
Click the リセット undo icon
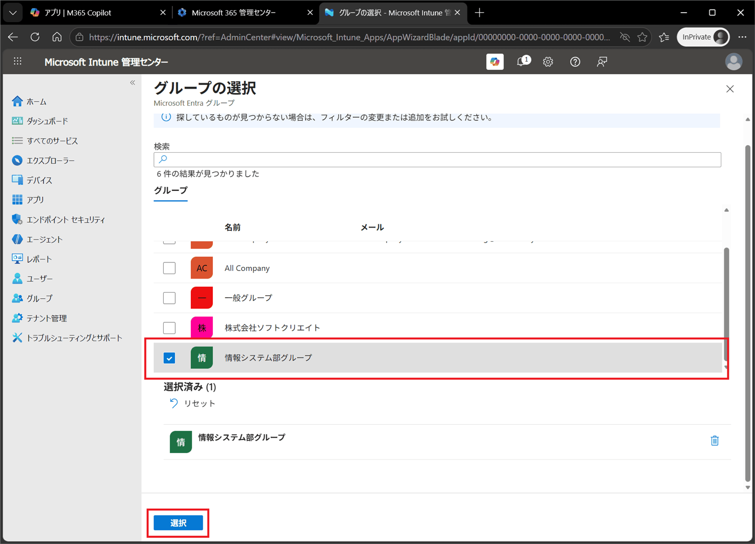tap(174, 403)
